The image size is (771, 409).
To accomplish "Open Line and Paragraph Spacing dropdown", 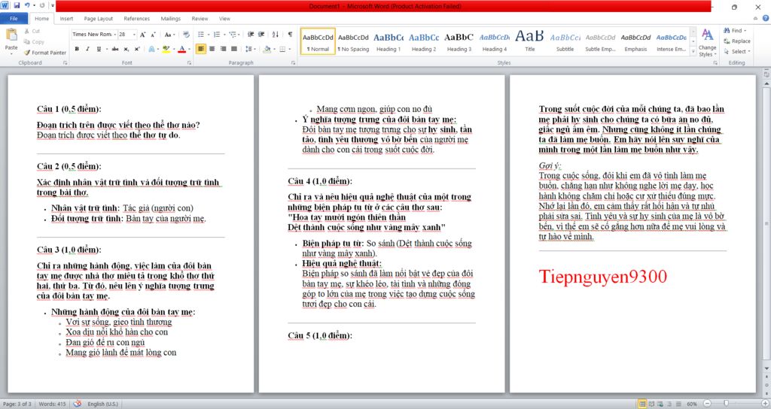I will 250,49.
